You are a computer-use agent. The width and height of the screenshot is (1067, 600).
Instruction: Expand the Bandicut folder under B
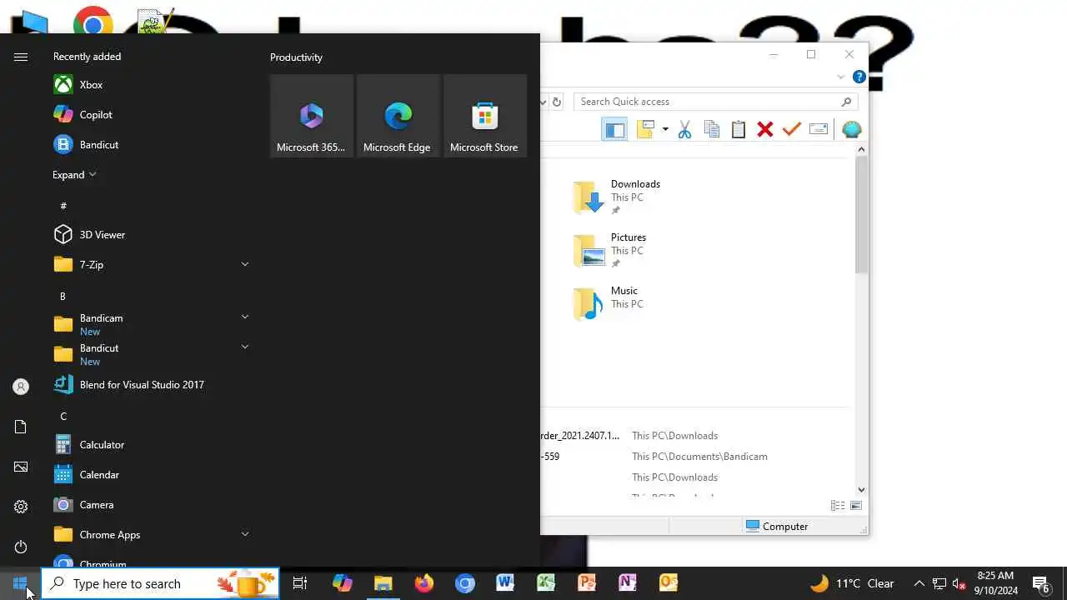(x=244, y=347)
